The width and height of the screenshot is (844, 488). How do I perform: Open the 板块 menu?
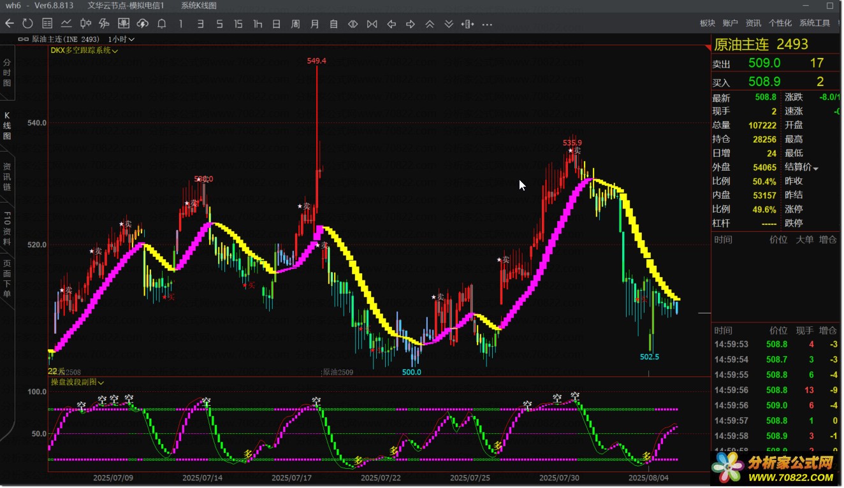(708, 23)
